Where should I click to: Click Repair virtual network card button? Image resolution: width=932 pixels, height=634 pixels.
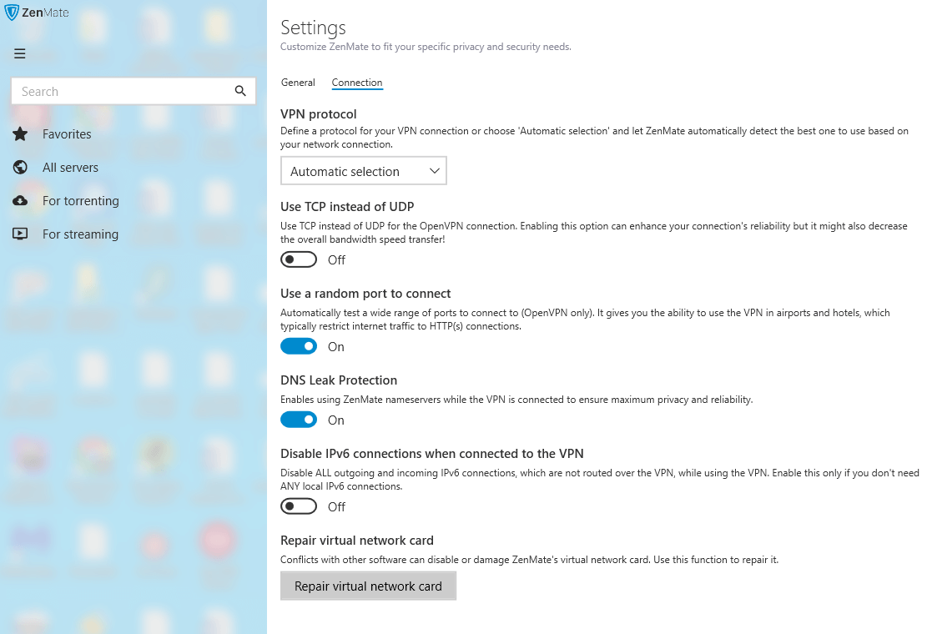pyautogui.click(x=368, y=586)
